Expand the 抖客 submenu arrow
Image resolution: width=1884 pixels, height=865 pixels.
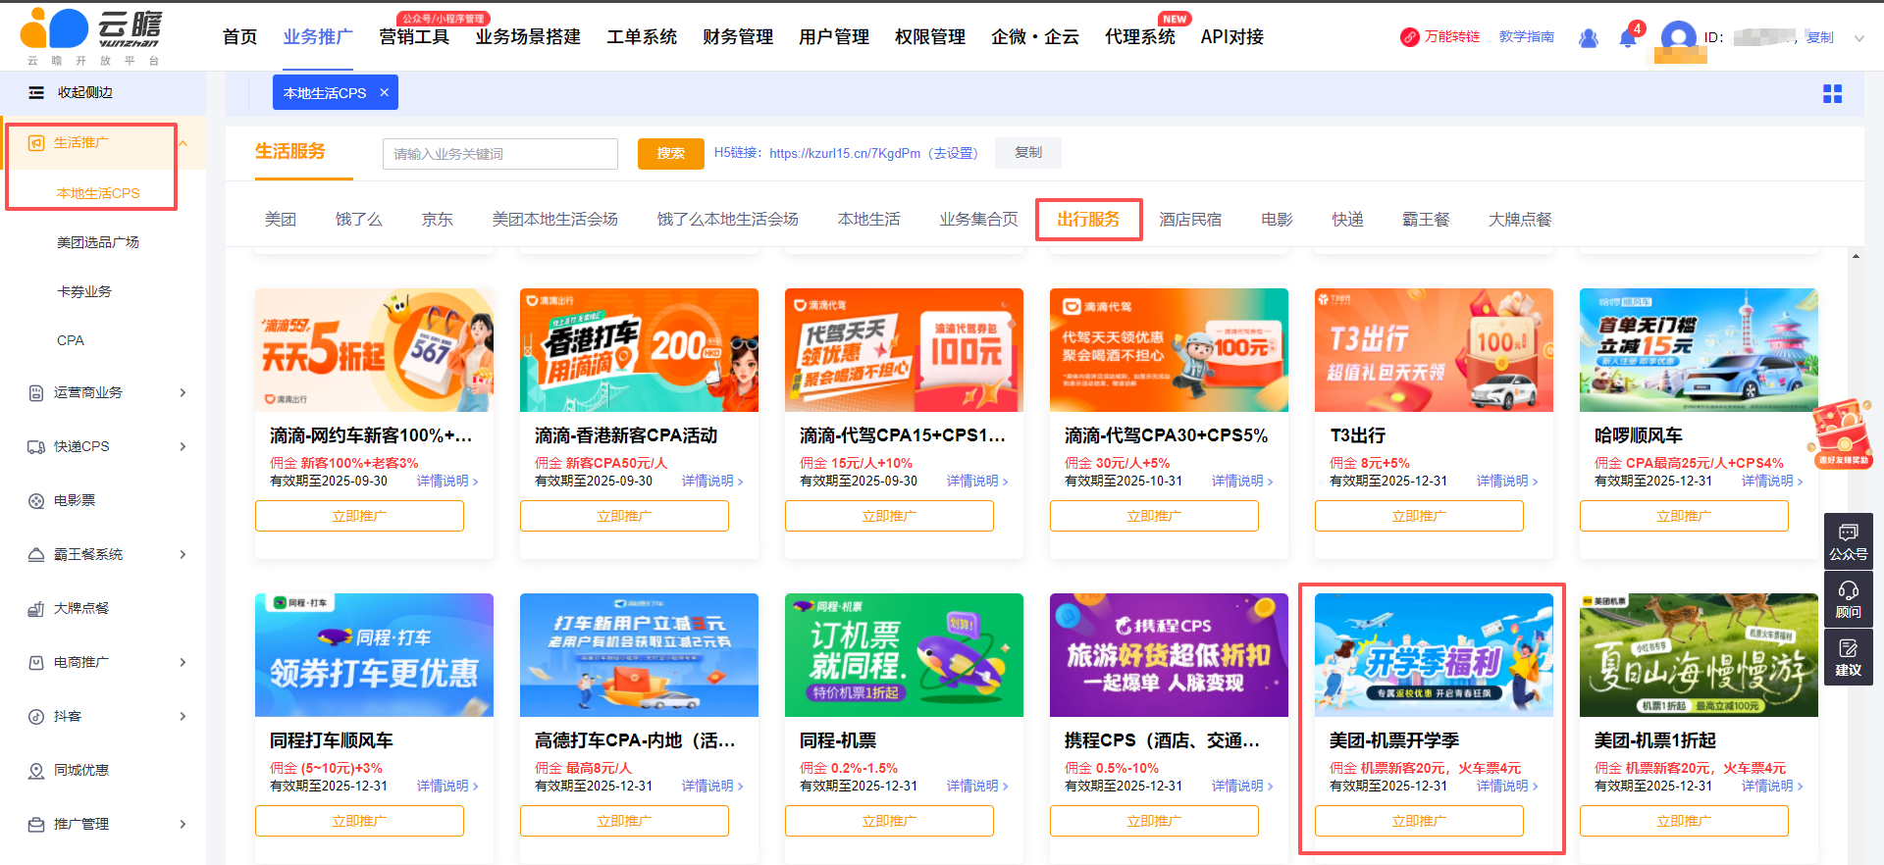coord(183,716)
